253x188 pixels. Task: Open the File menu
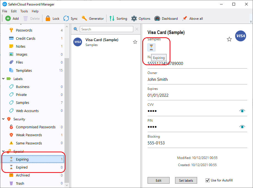coord(5,11)
